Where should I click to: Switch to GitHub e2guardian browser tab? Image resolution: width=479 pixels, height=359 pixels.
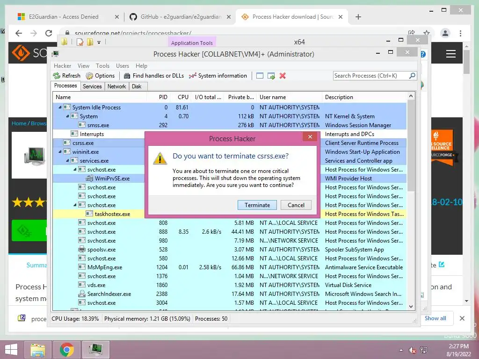[180, 17]
